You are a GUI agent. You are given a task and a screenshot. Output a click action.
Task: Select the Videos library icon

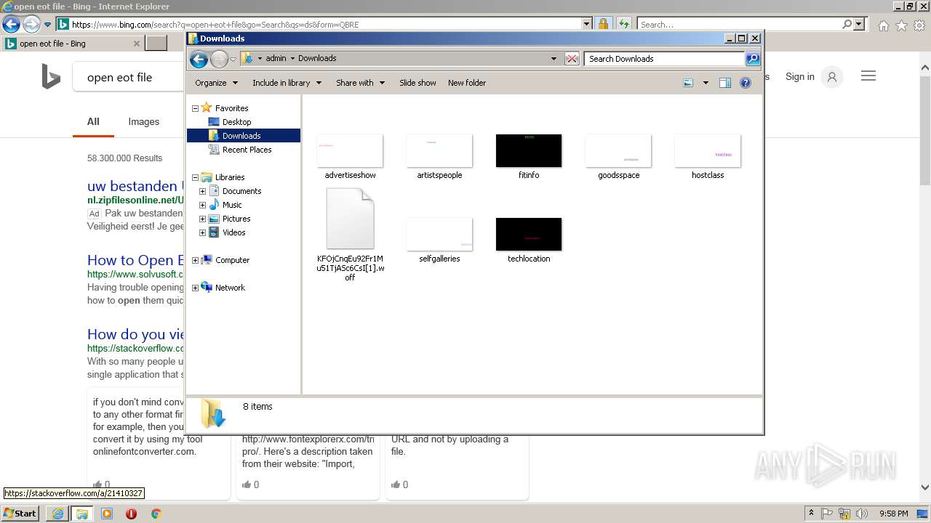point(214,232)
